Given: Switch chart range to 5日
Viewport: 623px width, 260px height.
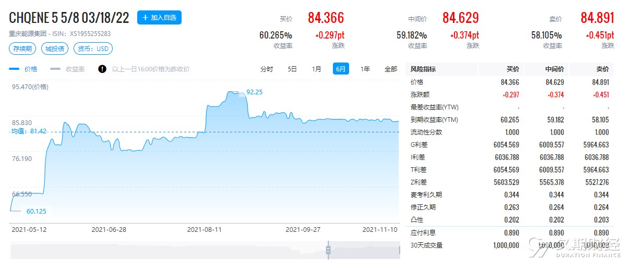Looking at the screenshot, I should tap(292, 69).
